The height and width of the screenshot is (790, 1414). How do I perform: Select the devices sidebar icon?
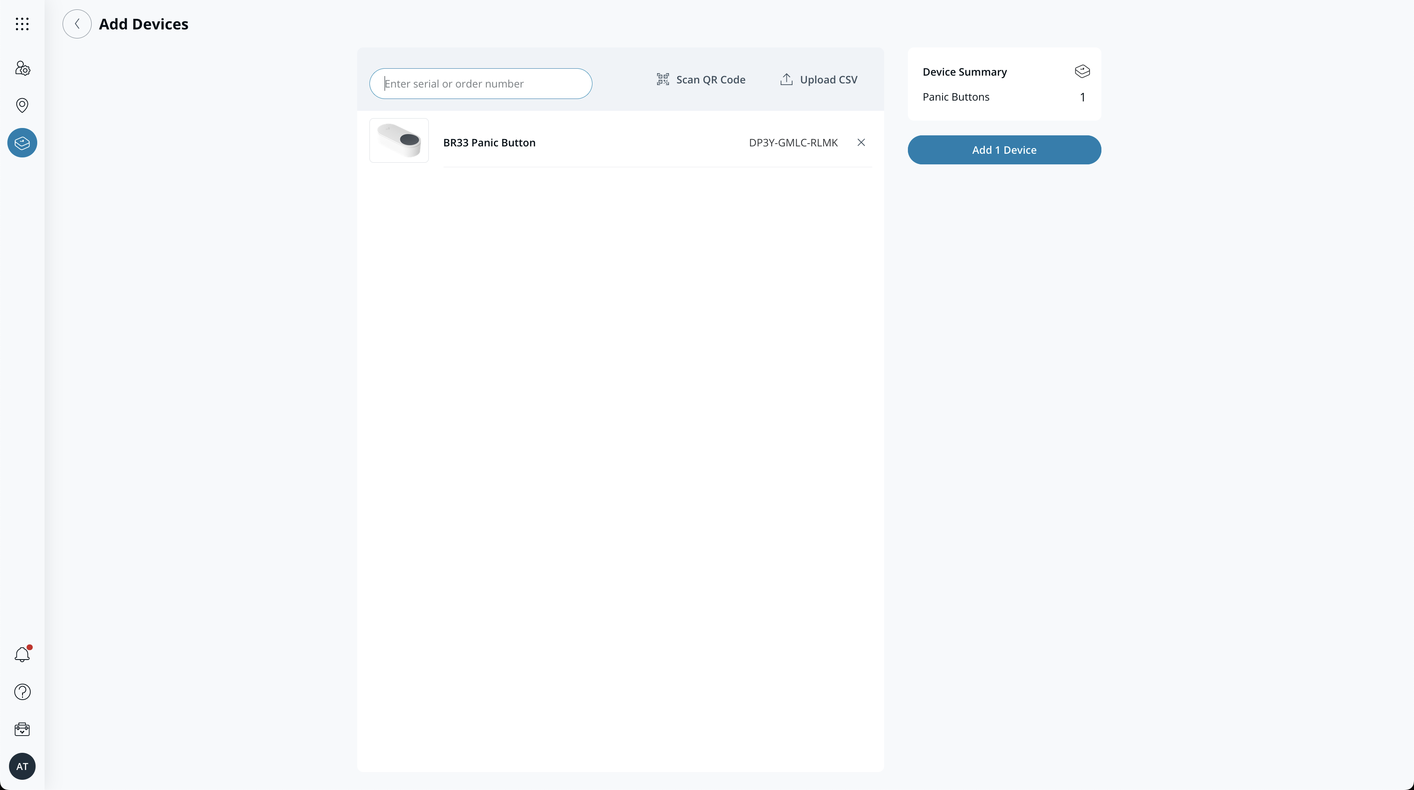[x=22, y=143]
